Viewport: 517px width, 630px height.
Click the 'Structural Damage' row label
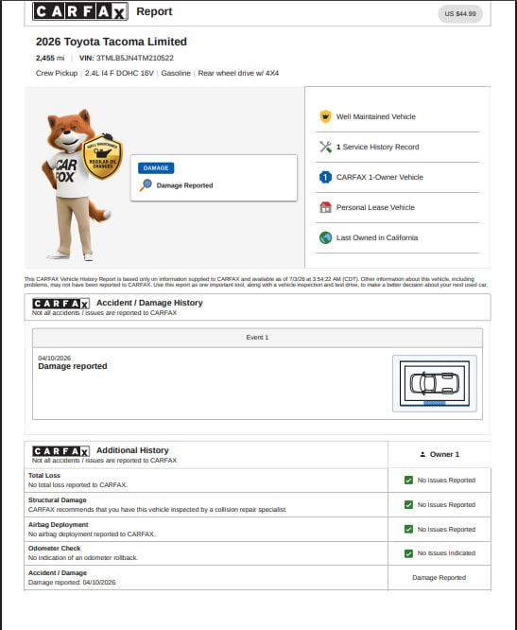coord(58,499)
